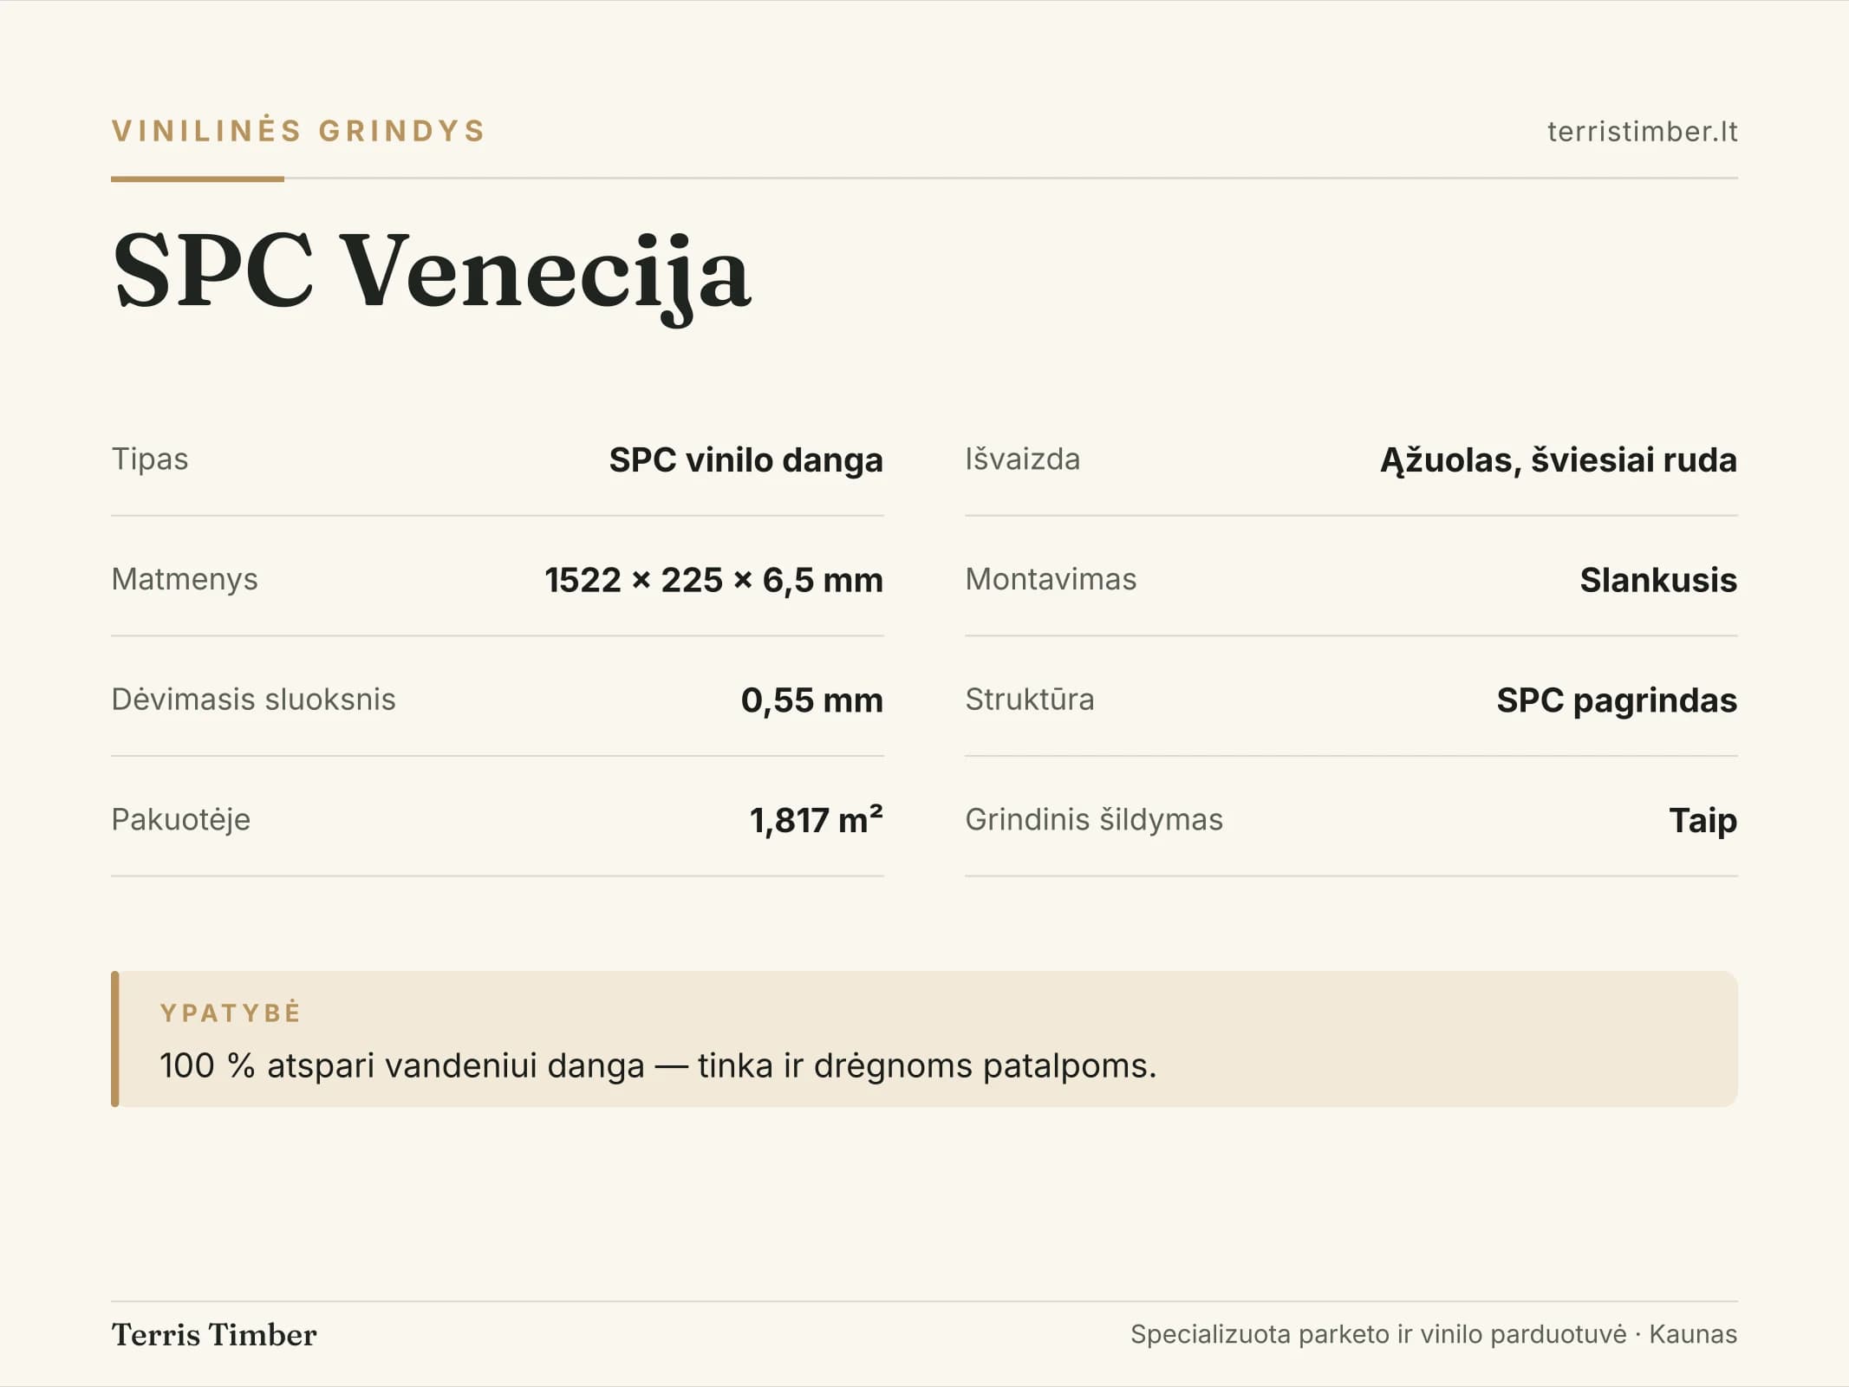Click the Slankusis installation value
Viewport: 1849px width, 1387px height.
point(1658,579)
